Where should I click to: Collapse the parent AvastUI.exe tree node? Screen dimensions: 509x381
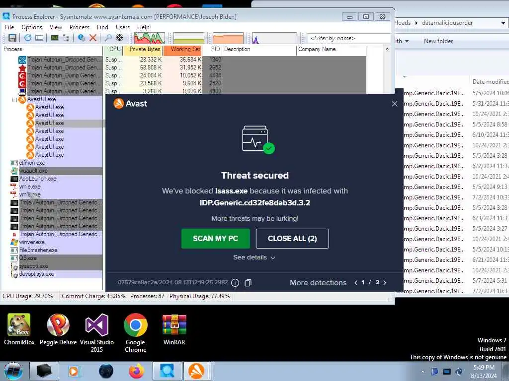point(14,100)
